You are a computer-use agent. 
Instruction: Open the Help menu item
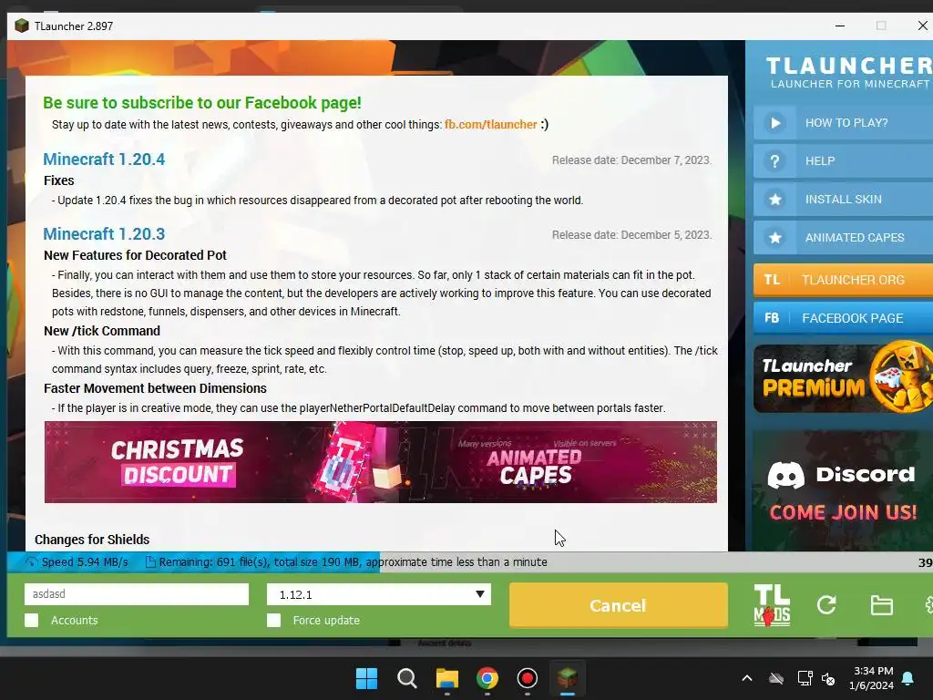coord(843,161)
